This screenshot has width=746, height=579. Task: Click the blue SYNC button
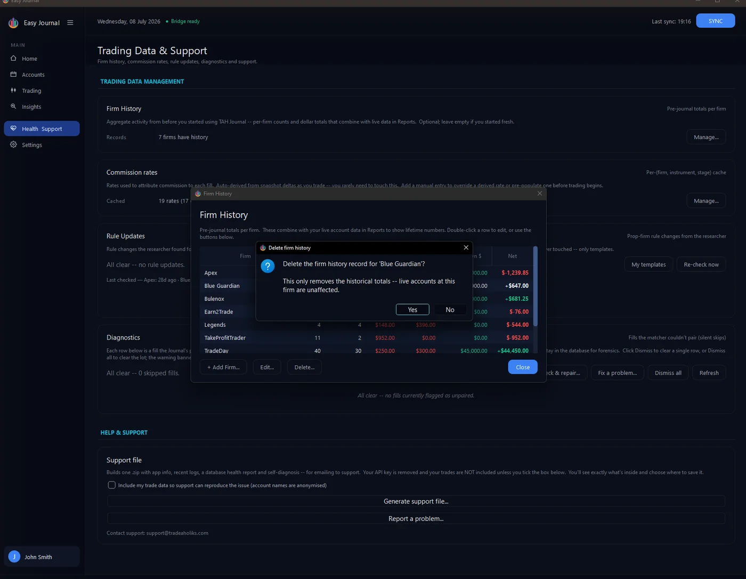click(715, 21)
